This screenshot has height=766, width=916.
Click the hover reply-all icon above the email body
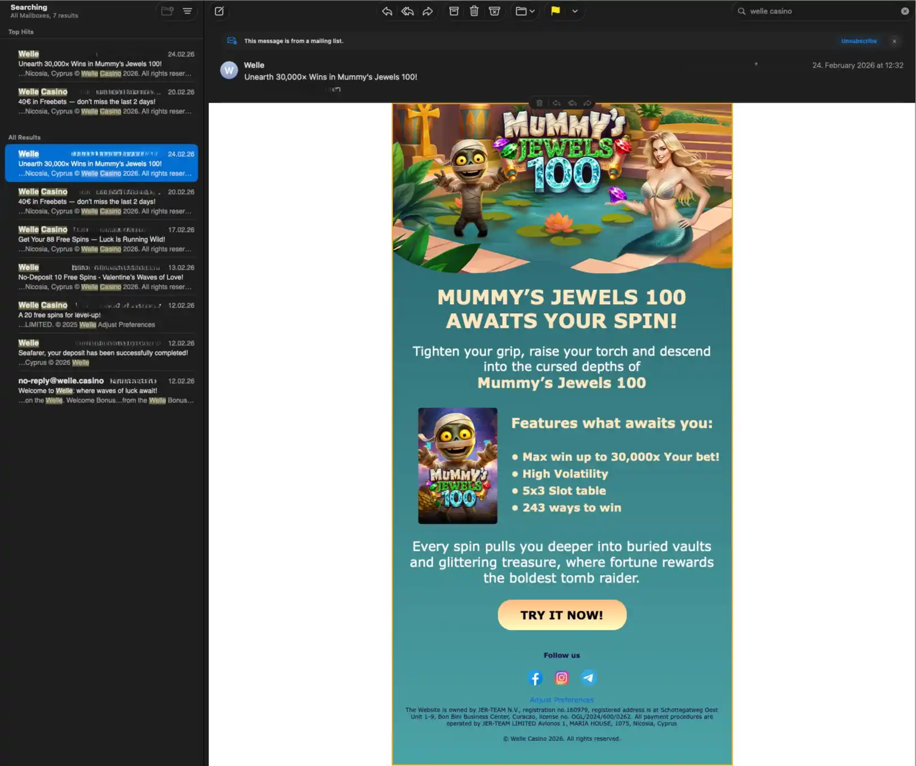click(572, 103)
